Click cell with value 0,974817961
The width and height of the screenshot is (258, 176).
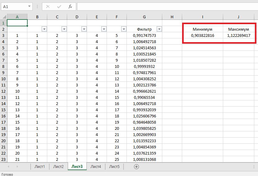click(x=144, y=73)
